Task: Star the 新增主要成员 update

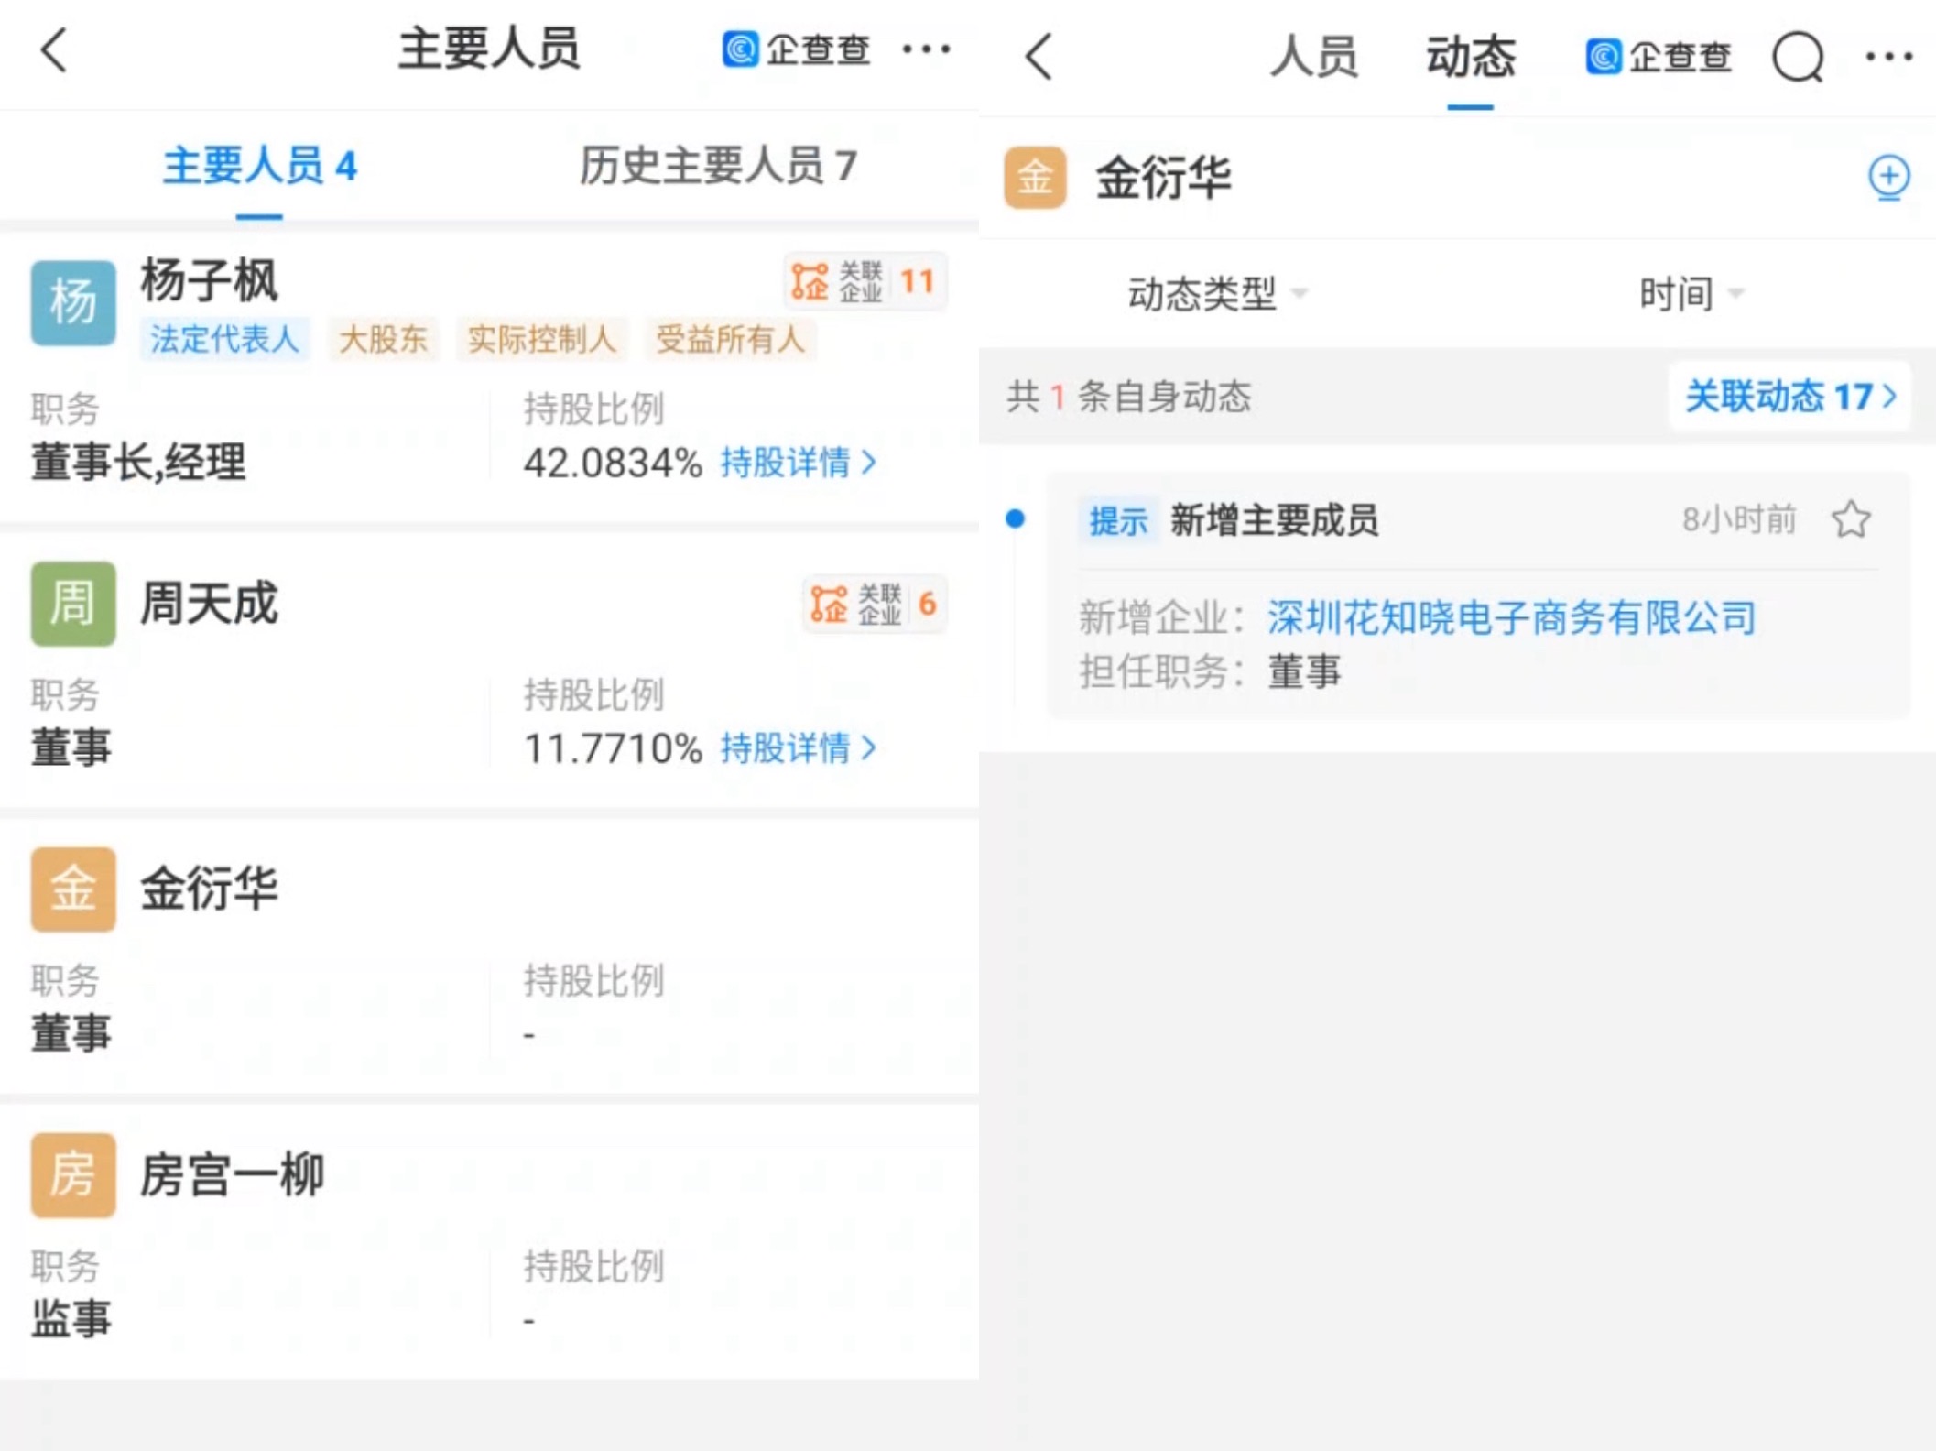Action: pos(1850,520)
